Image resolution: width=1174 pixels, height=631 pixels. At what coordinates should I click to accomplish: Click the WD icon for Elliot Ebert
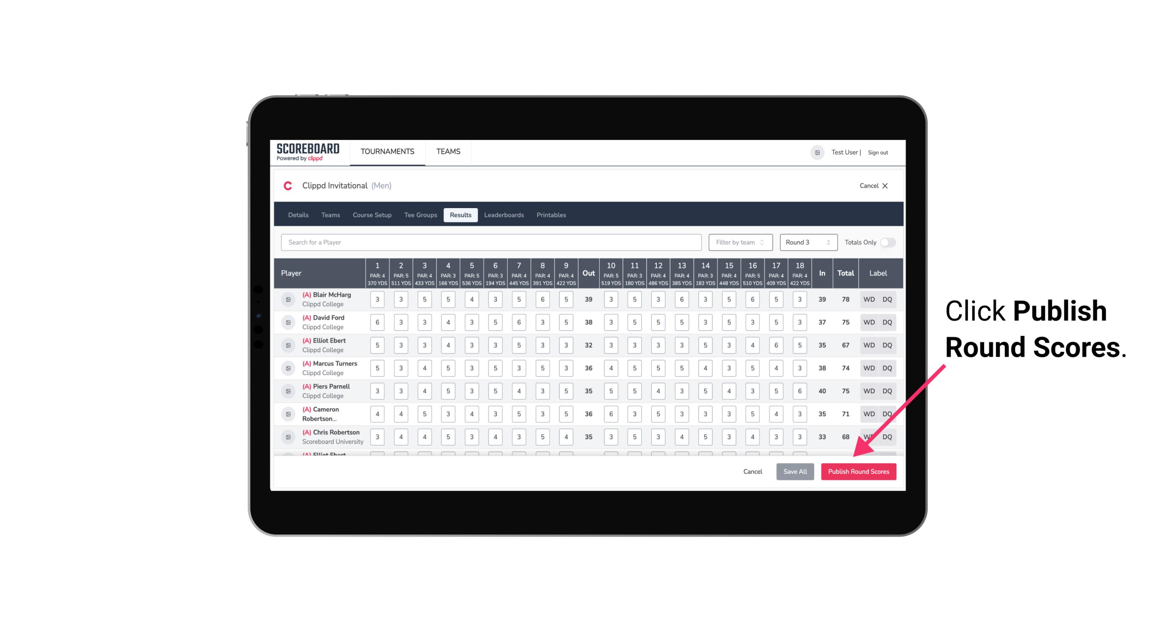tap(868, 345)
